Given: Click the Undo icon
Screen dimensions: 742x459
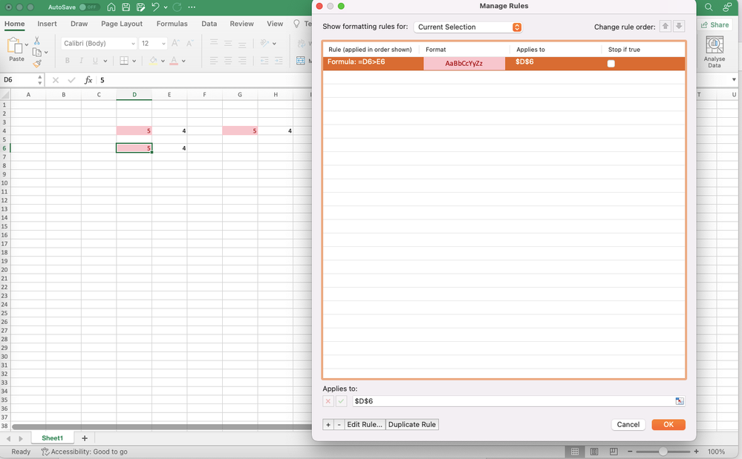Looking at the screenshot, I should point(154,7).
